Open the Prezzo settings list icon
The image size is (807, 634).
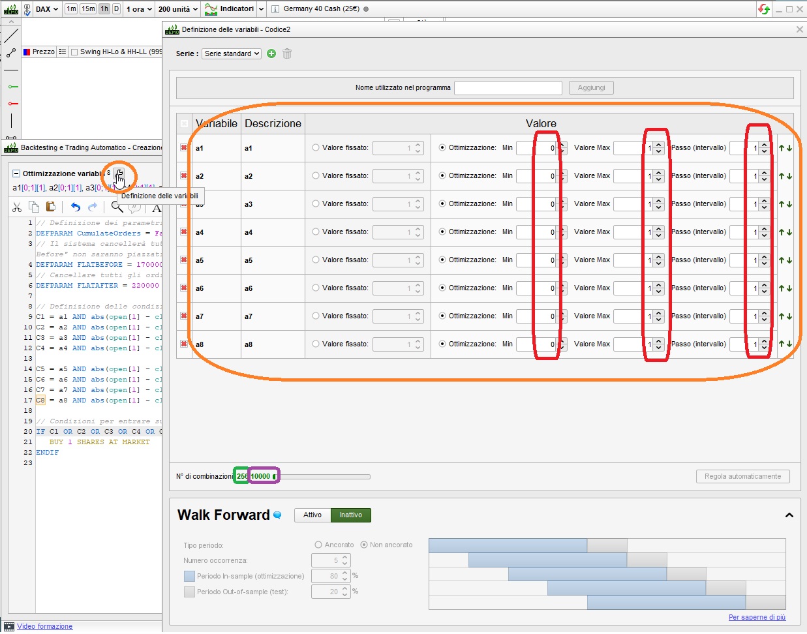[63, 52]
